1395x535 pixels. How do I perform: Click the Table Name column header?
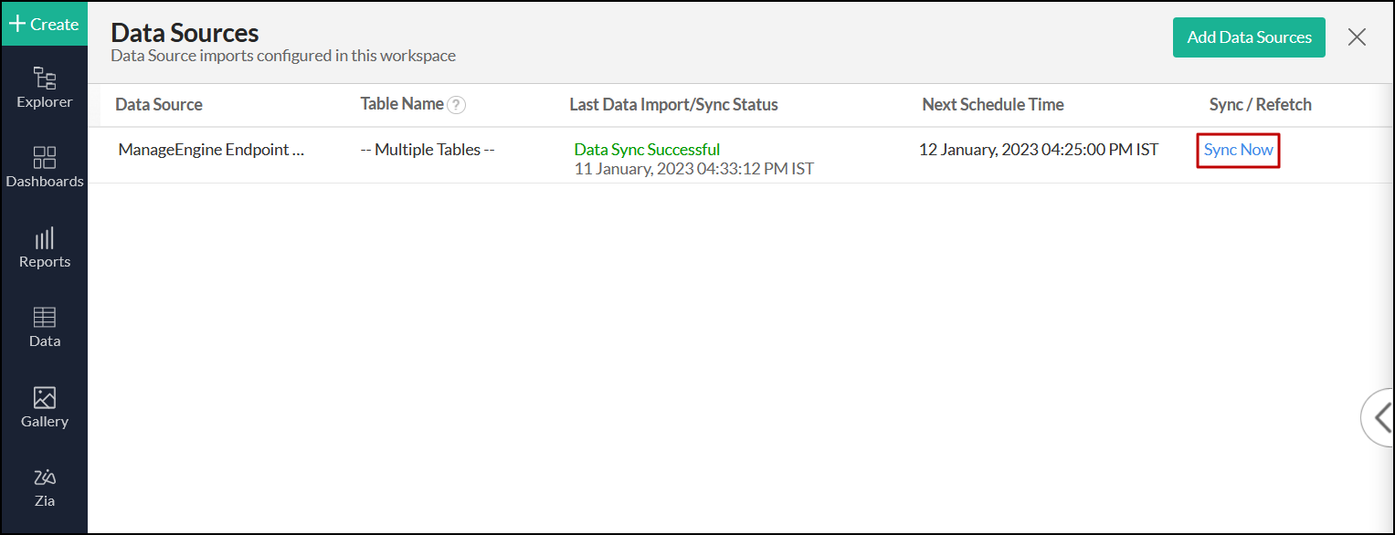(402, 104)
